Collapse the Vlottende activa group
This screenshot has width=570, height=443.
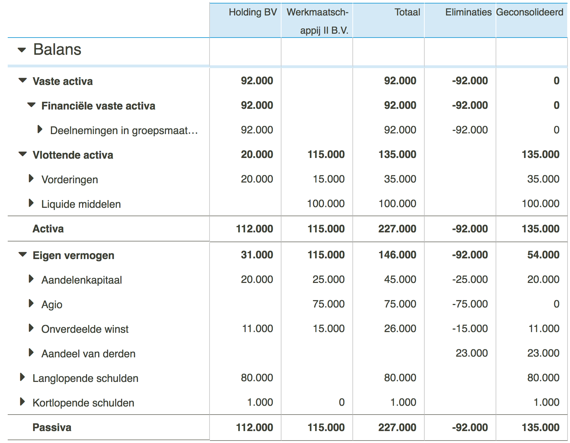[22, 154]
